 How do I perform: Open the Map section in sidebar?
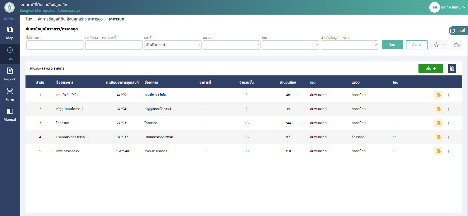(x=10, y=33)
